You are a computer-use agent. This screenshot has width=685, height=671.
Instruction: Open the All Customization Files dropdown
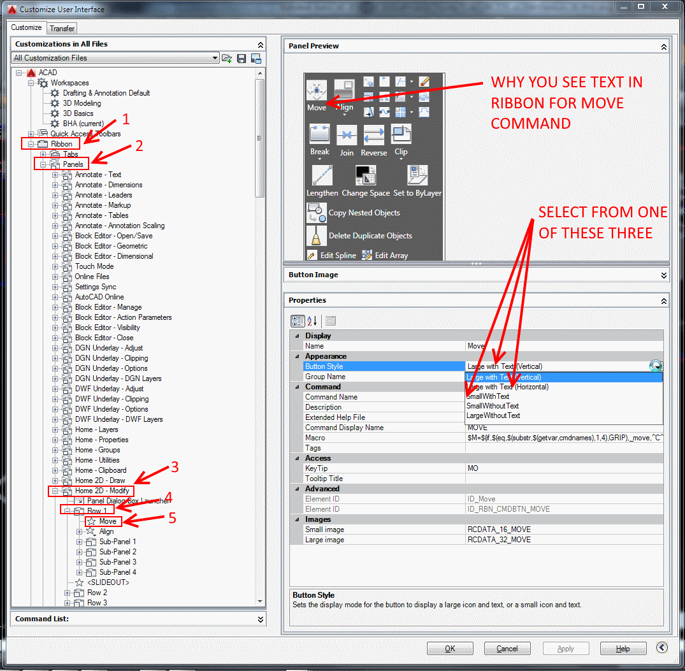pyautogui.click(x=215, y=58)
